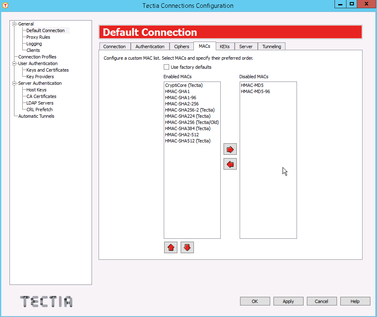This screenshot has width=377, height=317.
Task: Open Proxy Rules in the tree
Action: 38,37
